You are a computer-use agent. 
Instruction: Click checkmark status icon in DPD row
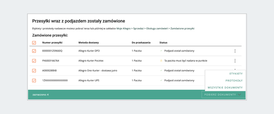161,51
